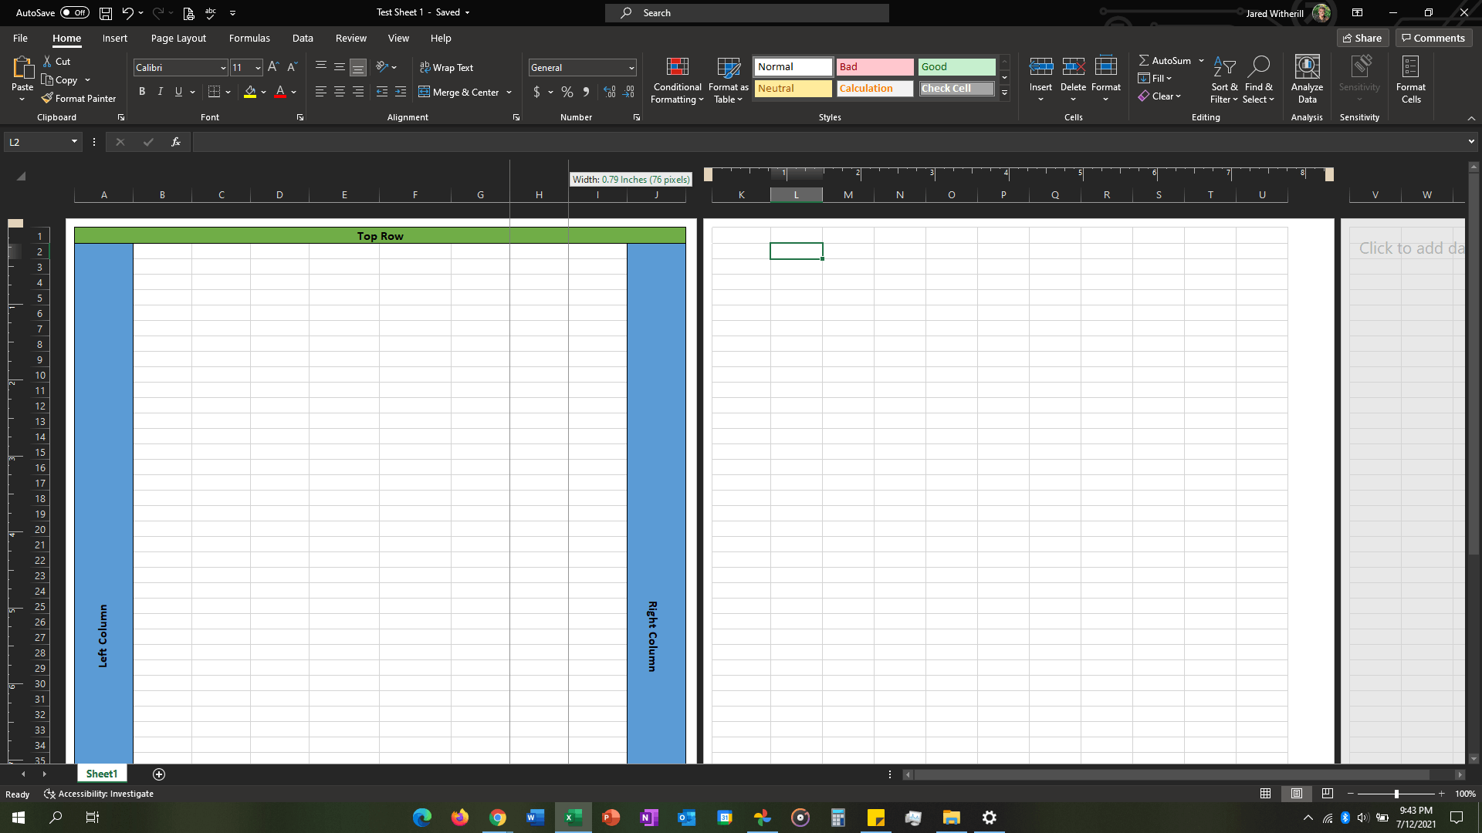1482x833 pixels.
Task: Open the Sort & Filter tool
Action: [1223, 79]
